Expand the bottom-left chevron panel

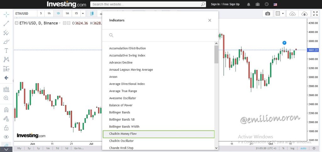coord(6,149)
